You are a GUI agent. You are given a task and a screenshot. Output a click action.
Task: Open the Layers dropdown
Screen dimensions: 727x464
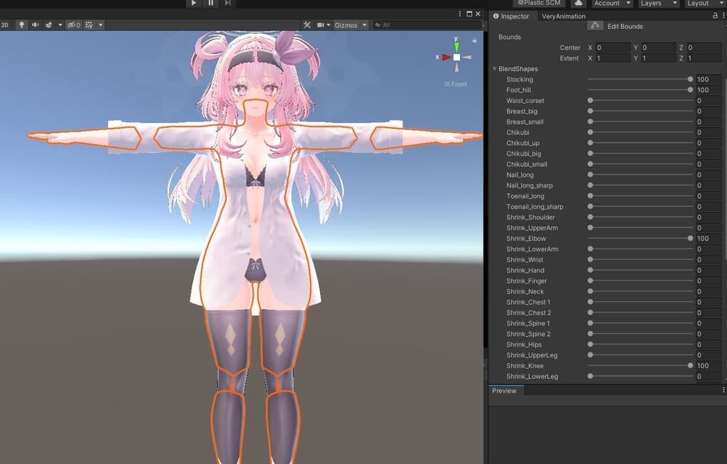point(655,4)
